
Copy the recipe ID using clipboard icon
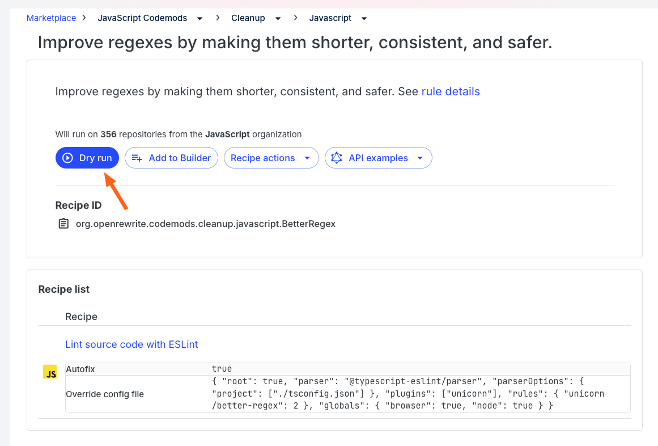pyautogui.click(x=64, y=224)
